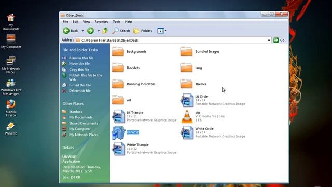Select the Themes folder icon
This screenshot has width=332, height=187.
tap(186, 84)
